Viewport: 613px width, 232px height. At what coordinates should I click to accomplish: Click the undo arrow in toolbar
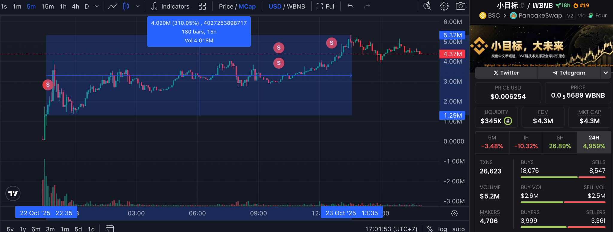point(350,6)
